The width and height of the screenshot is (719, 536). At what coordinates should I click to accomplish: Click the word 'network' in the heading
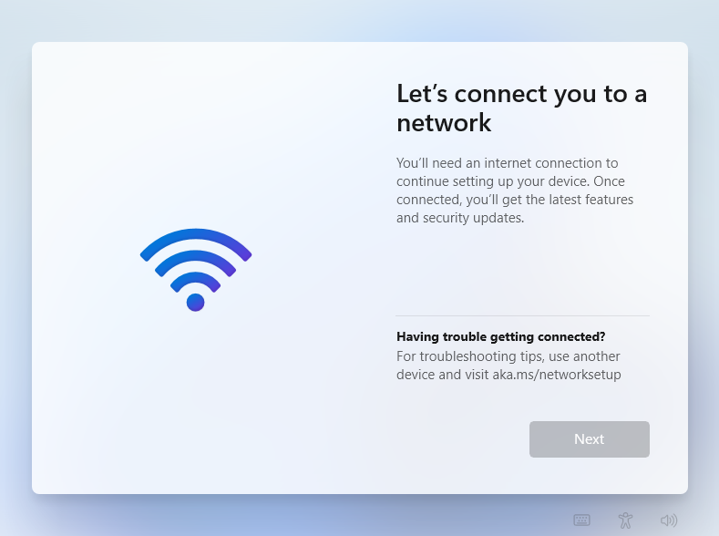[x=444, y=123]
